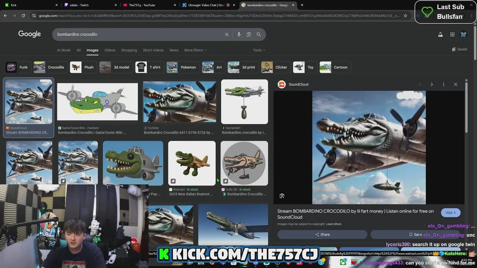Open Fortnite Bombardiro Crocodilo thumbnail
This screenshot has width=477, height=268.
tap(179, 102)
